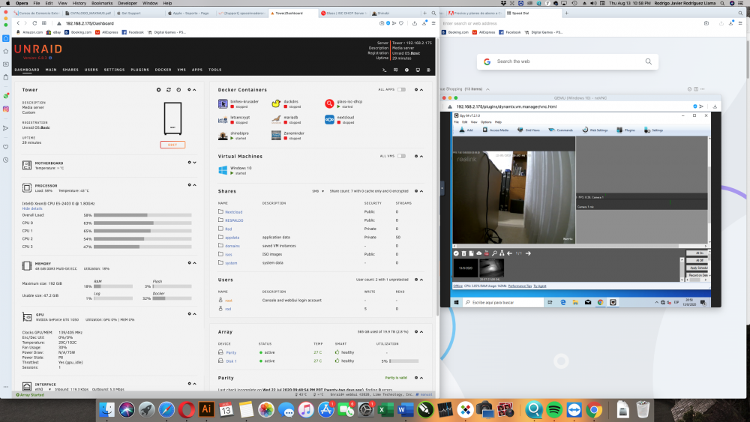The width and height of the screenshot is (750, 422).
Task: Open Adobe Illustrator from the macOS dock
Action: tap(206, 409)
